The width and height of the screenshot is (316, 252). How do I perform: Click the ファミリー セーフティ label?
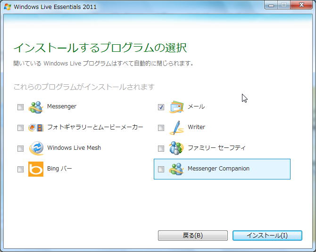pos(216,148)
